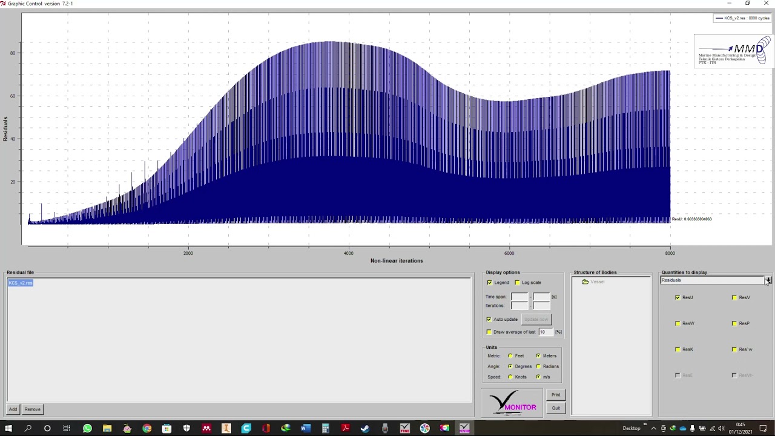This screenshot has height=436, width=775.
Task: Click the Print button
Action: click(556, 395)
